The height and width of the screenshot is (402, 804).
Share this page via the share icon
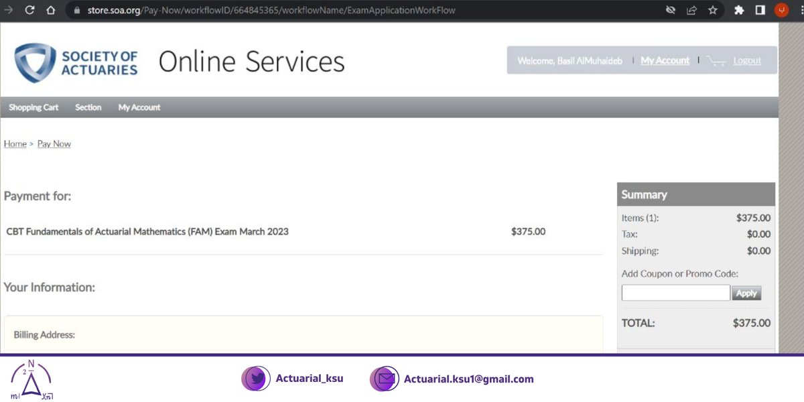[x=691, y=10]
